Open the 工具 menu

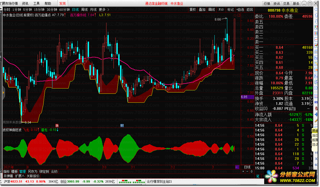(37, 3)
